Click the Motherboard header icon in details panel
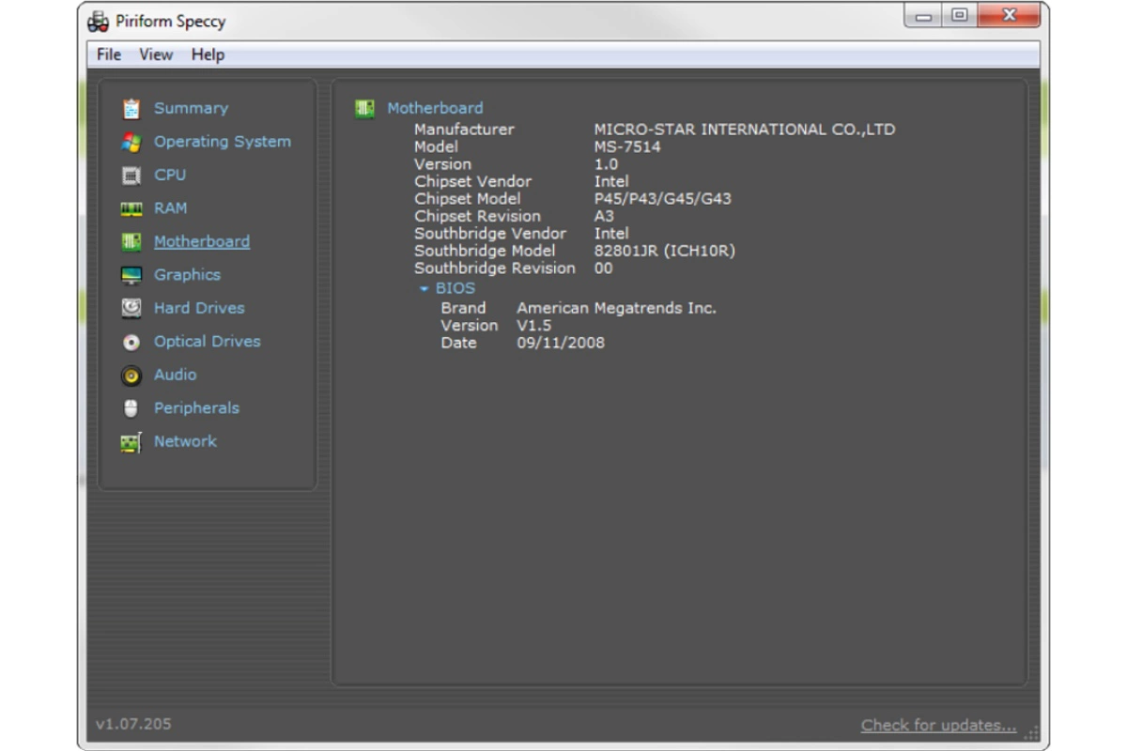The width and height of the screenshot is (1127, 751). (x=364, y=108)
